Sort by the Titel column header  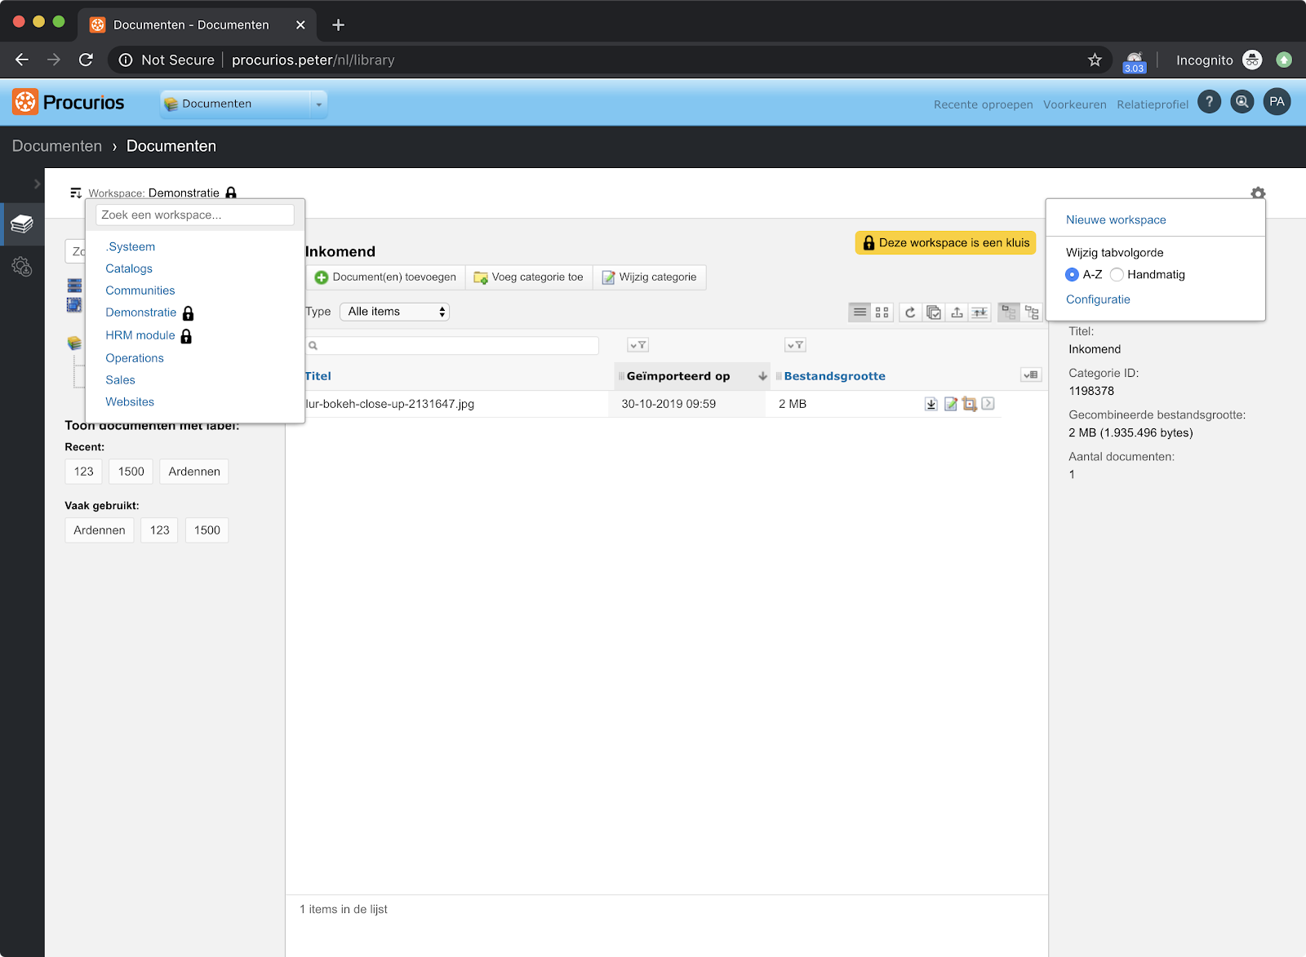click(x=318, y=376)
